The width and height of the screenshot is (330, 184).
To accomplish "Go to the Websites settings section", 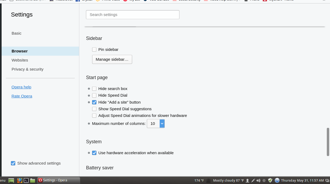I will point(20,60).
